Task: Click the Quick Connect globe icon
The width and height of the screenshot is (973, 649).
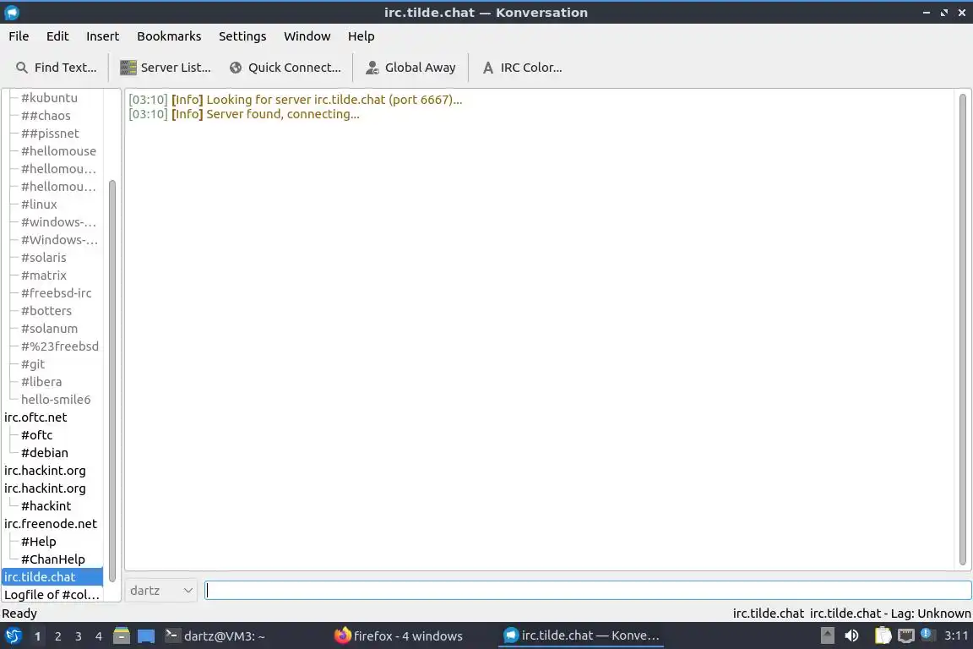Action: [x=235, y=68]
